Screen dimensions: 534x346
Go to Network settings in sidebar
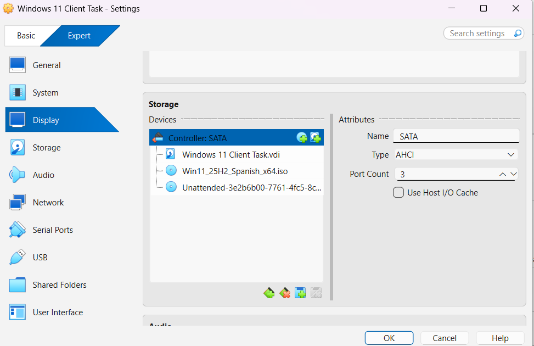(x=48, y=203)
